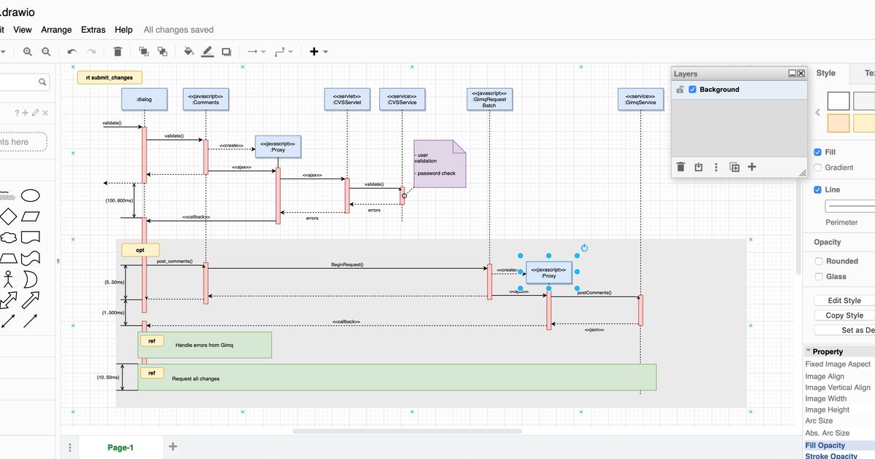This screenshot has width=875, height=459.
Task: Open Fill Color paint bucket tool
Action: pos(189,52)
